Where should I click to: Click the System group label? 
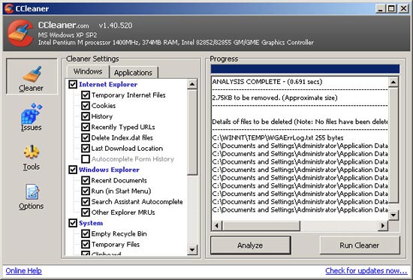coord(91,223)
